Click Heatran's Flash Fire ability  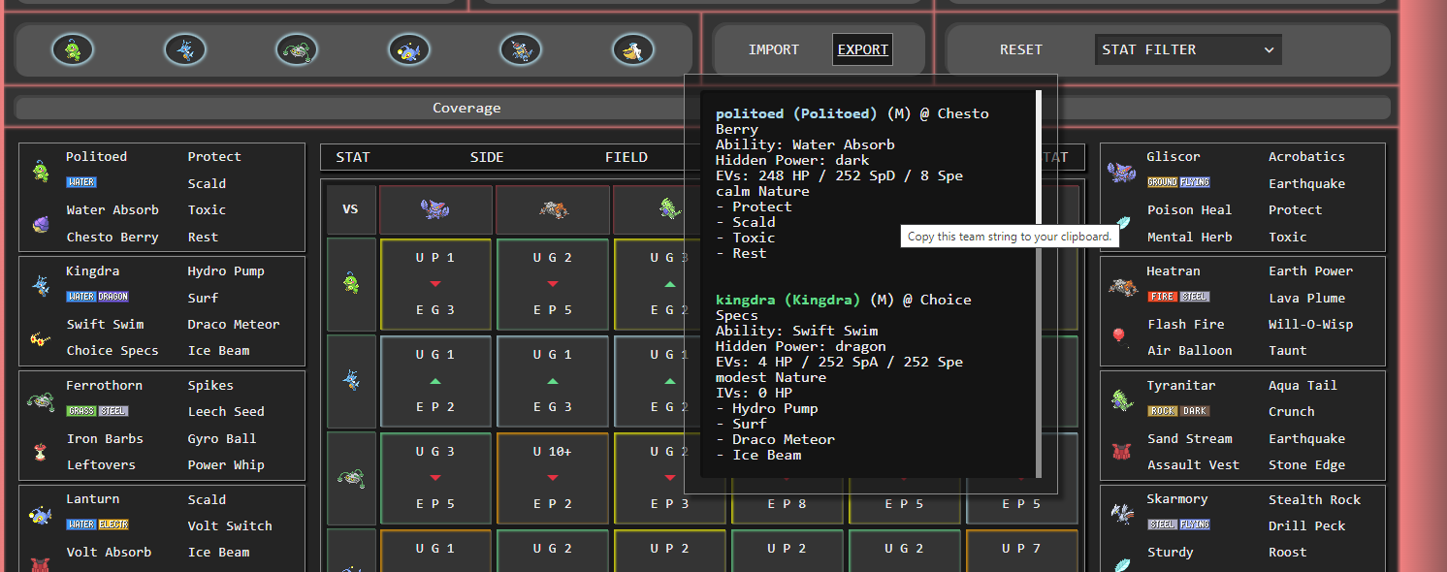pos(1186,324)
